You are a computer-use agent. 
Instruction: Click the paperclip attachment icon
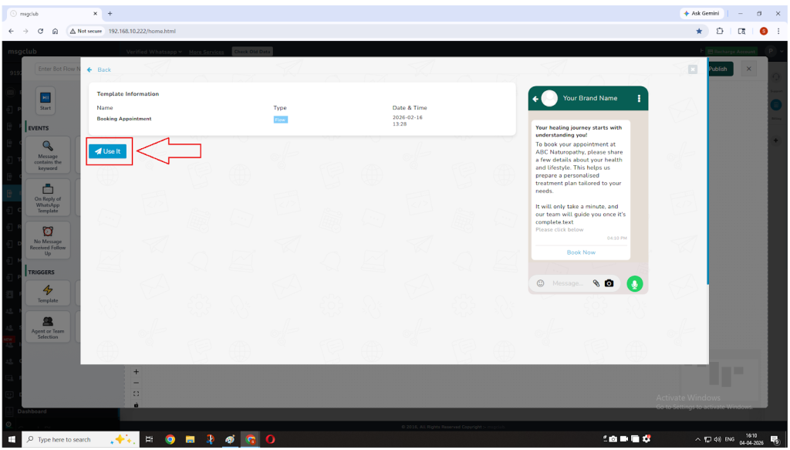596,283
